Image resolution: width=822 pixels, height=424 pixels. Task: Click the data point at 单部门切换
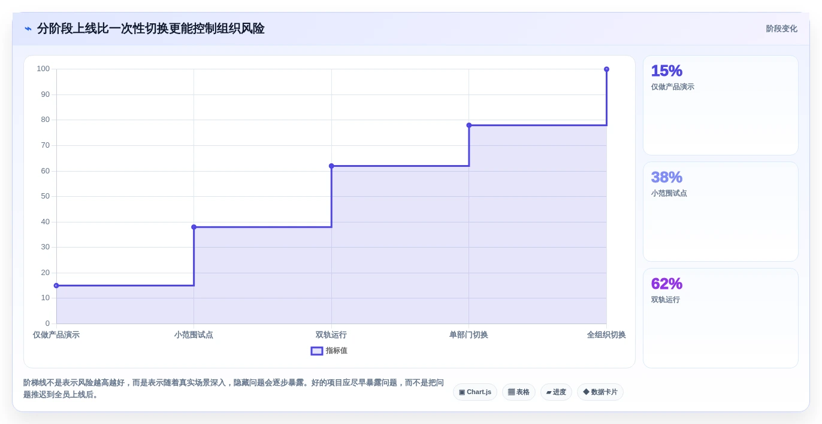point(469,125)
